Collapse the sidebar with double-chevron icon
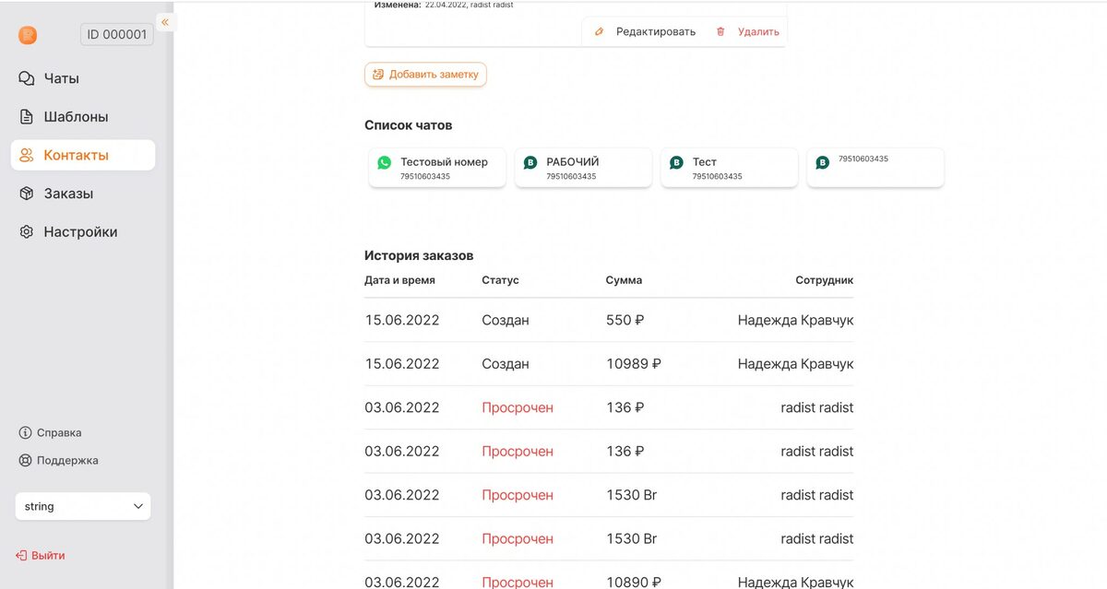The height and width of the screenshot is (589, 1107). tap(165, 22)
